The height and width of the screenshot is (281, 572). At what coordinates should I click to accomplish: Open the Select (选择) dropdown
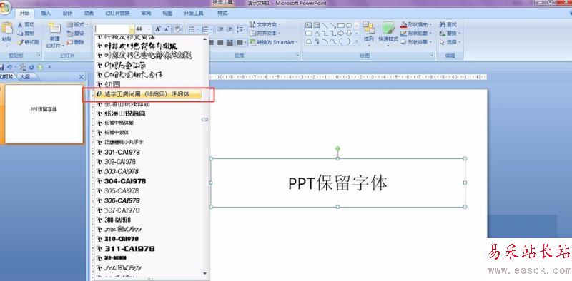click(x=450, y=42)
